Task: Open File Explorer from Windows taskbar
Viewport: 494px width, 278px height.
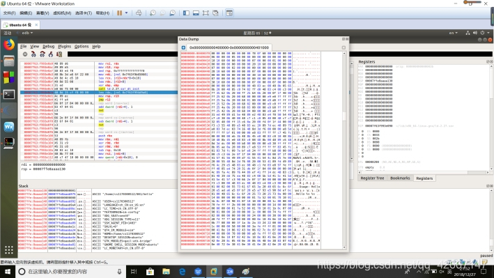Action: coord(166,272)
